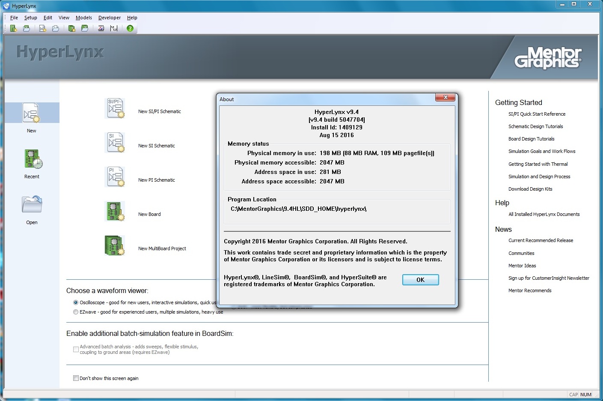This screenshot has height=401, width=603.
Task: Click the CAP indicator in status bar
Action: pos(573,395)
